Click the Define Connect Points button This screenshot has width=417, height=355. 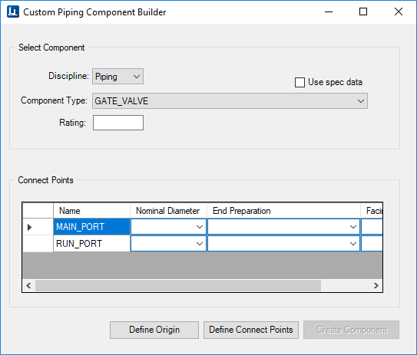pos(251,330)
